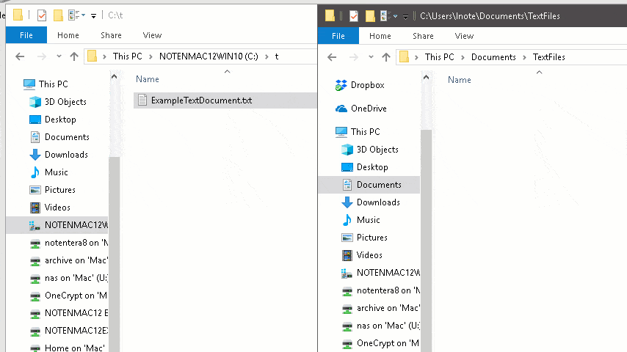Expand the chevron after TextFiles in address bar

click(x=573, y=57)
